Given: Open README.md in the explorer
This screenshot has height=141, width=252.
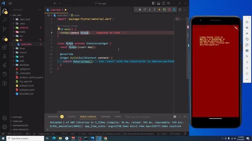Looking at the screenshot, I should (26, 94).
